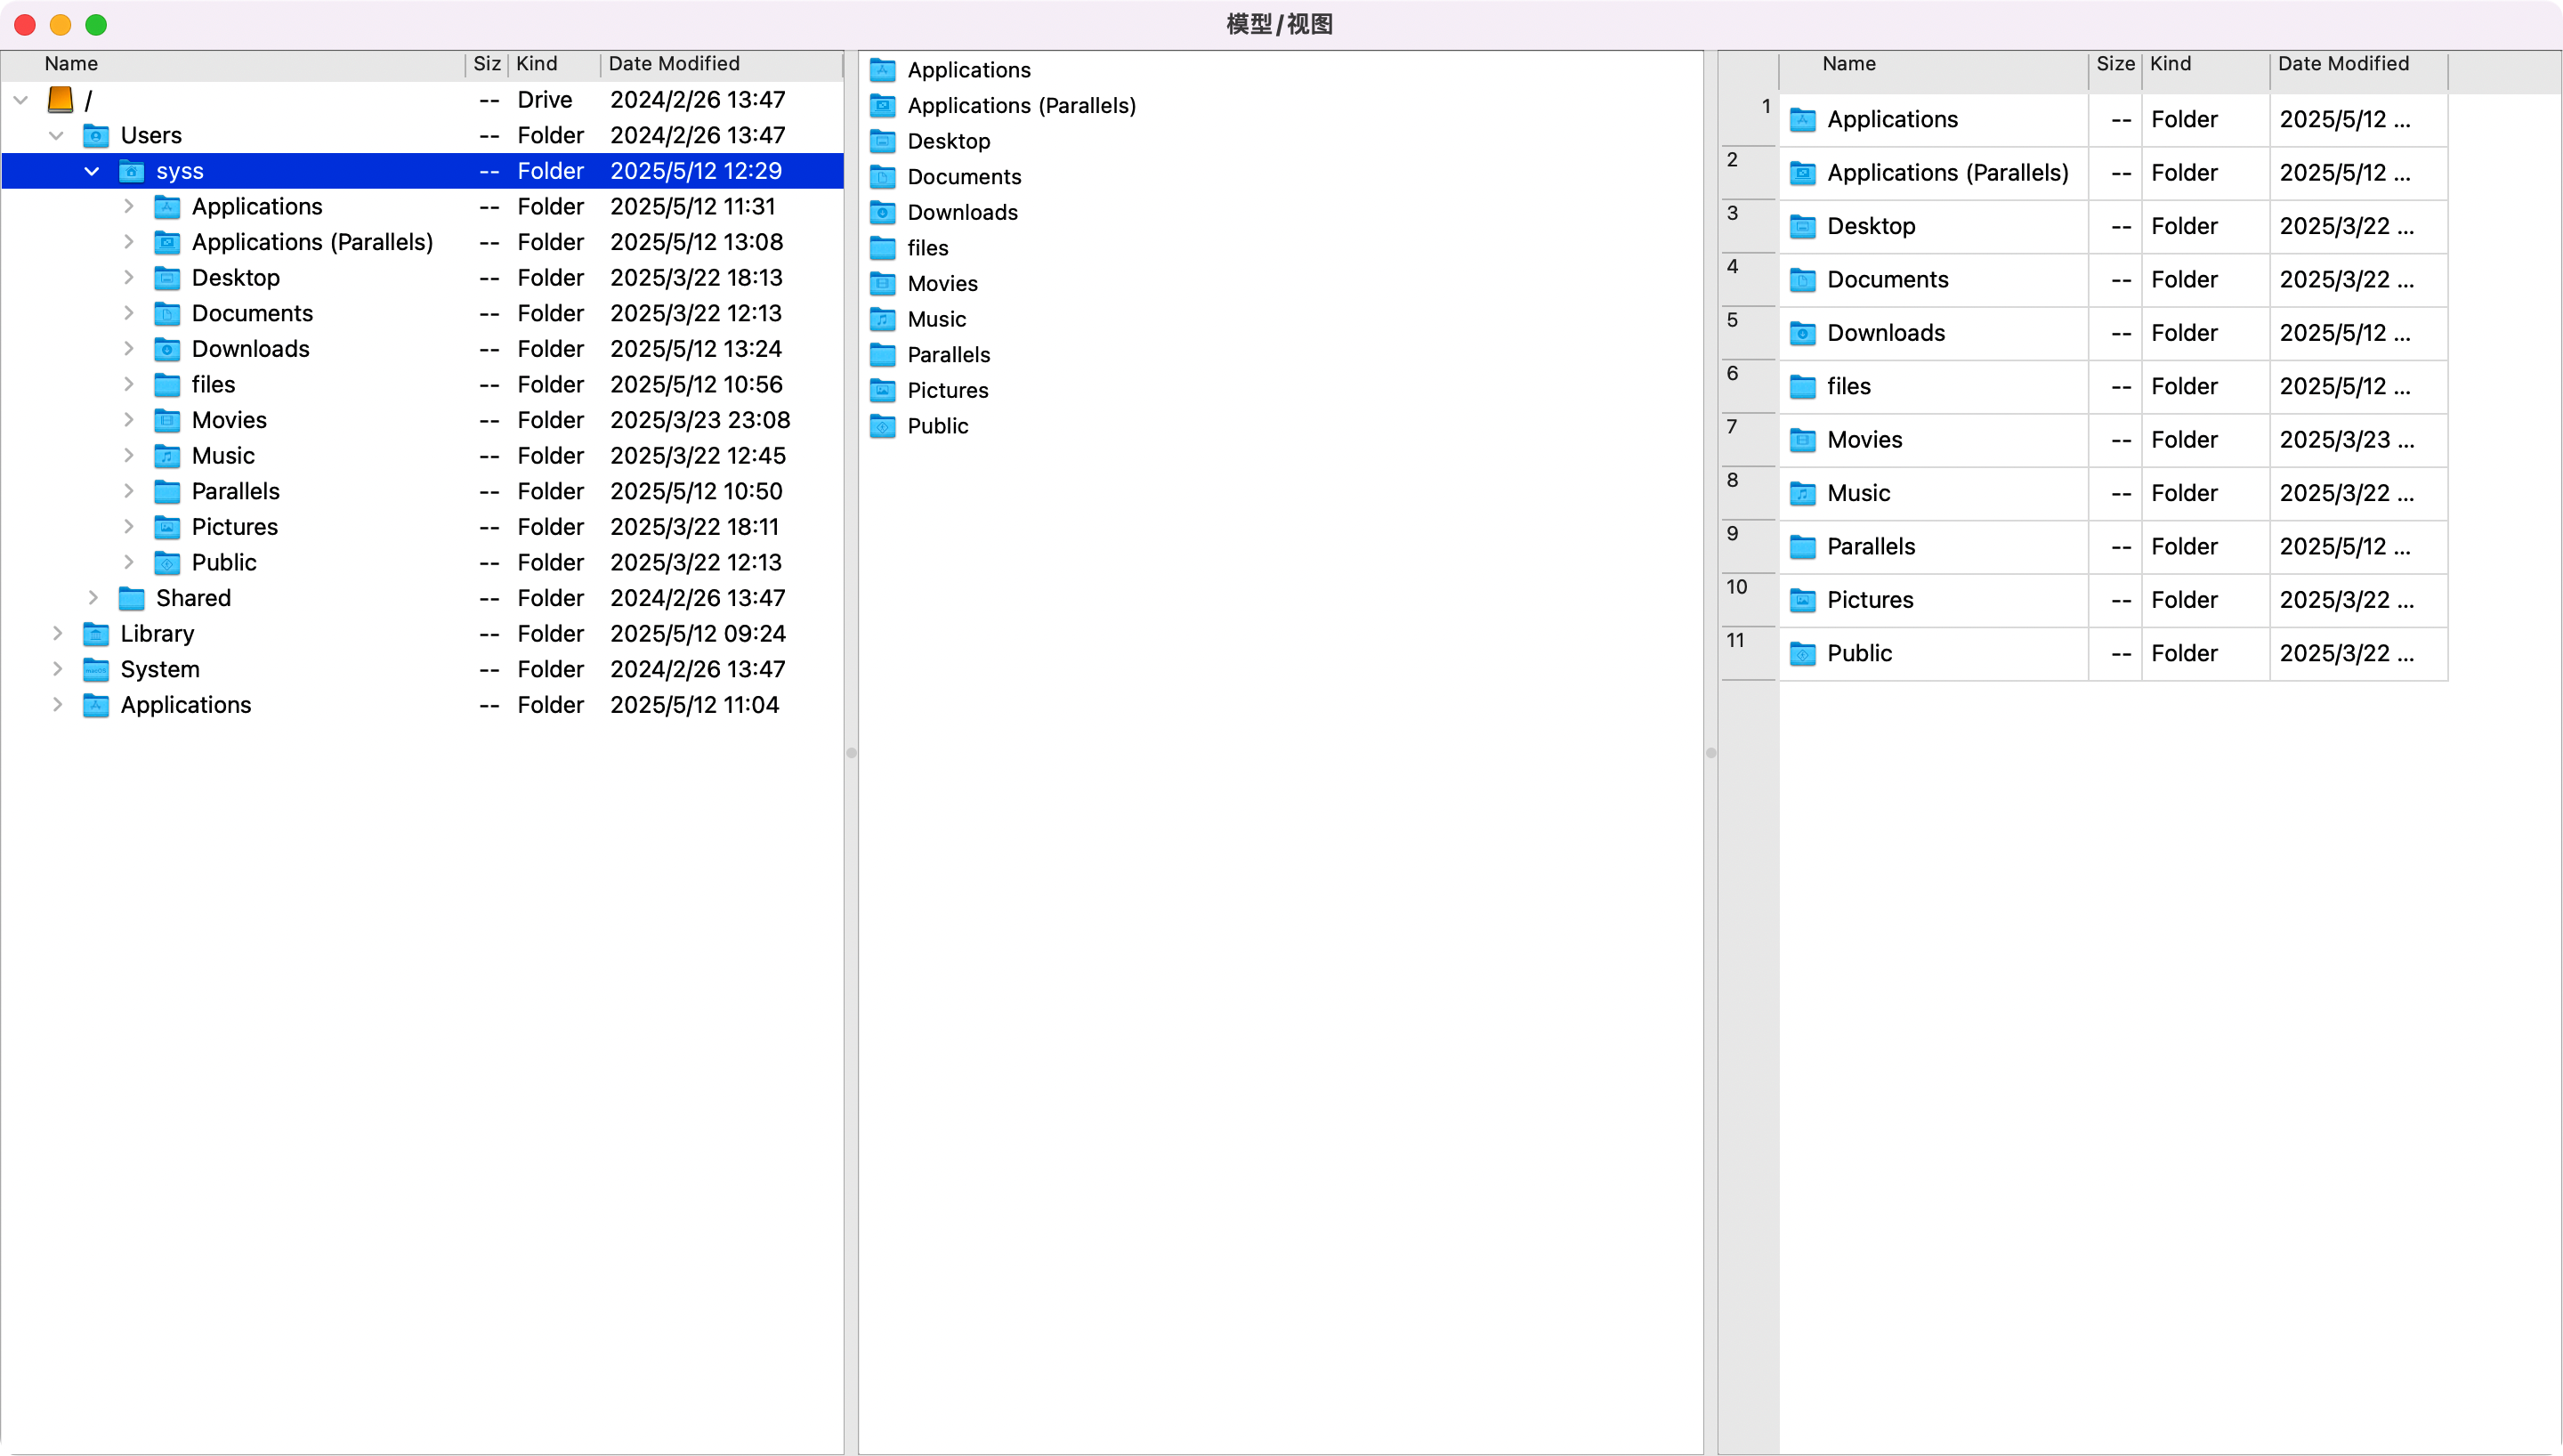The width and height of the screenshot is (2563, 1456).
Task: Click Movies folder icon in table row 7
Action: click(1802, 440)
